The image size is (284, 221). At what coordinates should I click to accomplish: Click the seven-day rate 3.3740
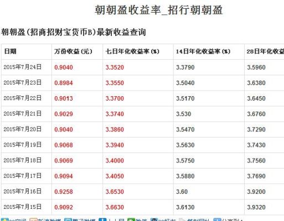pyautogui.click(x=115, y=114)
